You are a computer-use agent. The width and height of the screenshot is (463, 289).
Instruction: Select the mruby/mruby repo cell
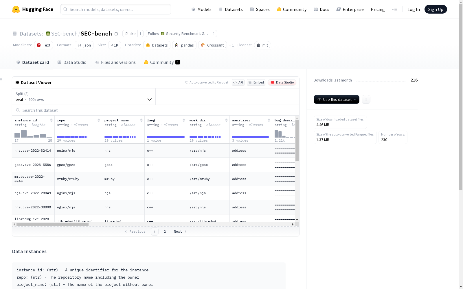tap(78, 179)
